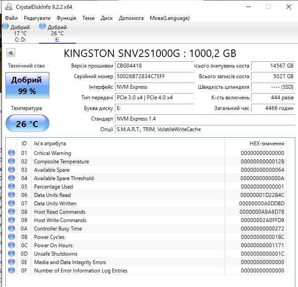Click the status orb for Data Units Read
This screenshot has width=298, height=287.
pos(11,195)
